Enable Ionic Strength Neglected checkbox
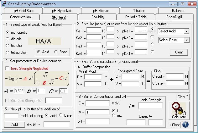Screen dimensions: 198x133 (x=7, y=69)
